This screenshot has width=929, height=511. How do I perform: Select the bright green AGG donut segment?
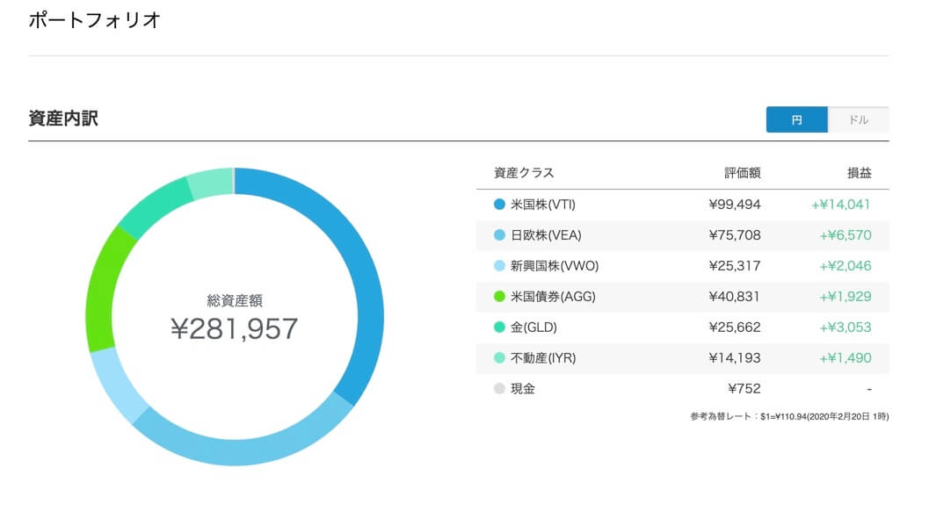(103, 290)
